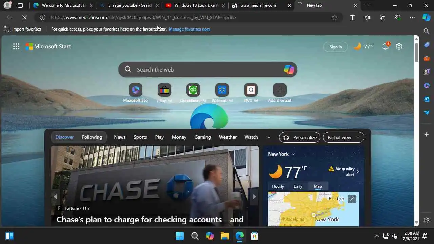This screenshot has width=434, height=244.
Task: Open Collections icon in toolbar
Action: pyautogui.click(x=382, y=17)
